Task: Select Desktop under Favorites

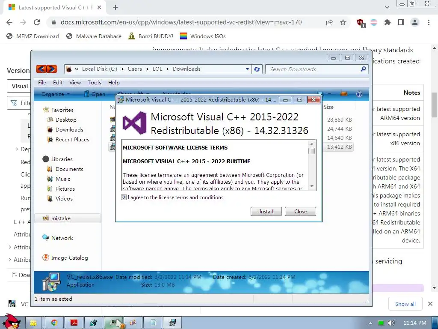Action: click(x=61, y=120)
